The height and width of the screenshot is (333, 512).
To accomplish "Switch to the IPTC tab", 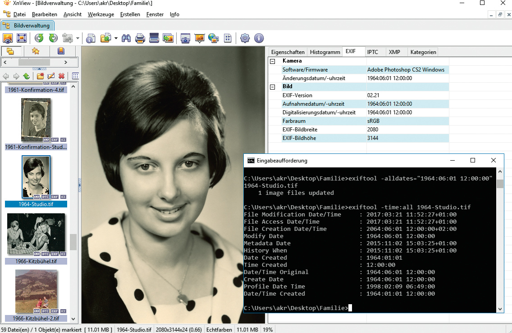I will (x=372, y=52).
